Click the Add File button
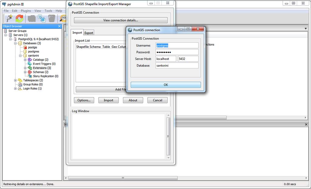The image size is (311, 189). pos(101,89)
